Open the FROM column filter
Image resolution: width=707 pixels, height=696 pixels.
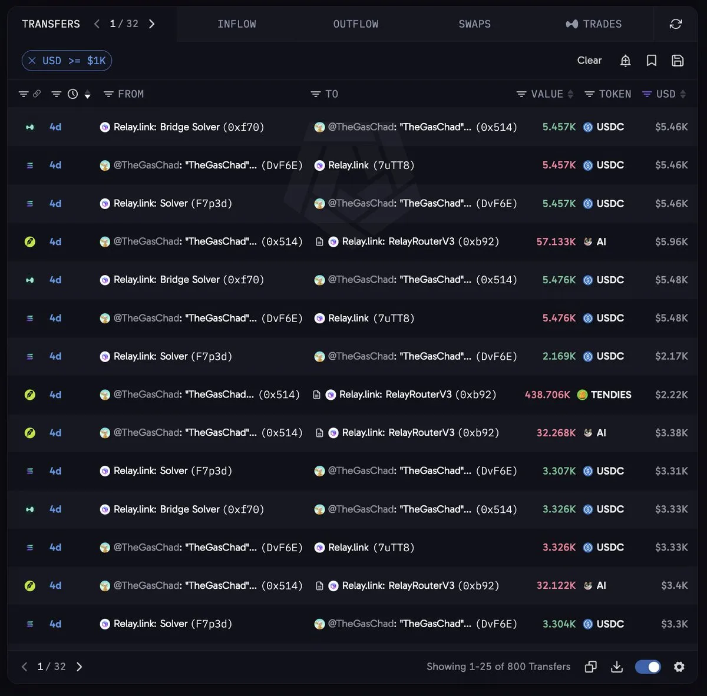[108, 94]
